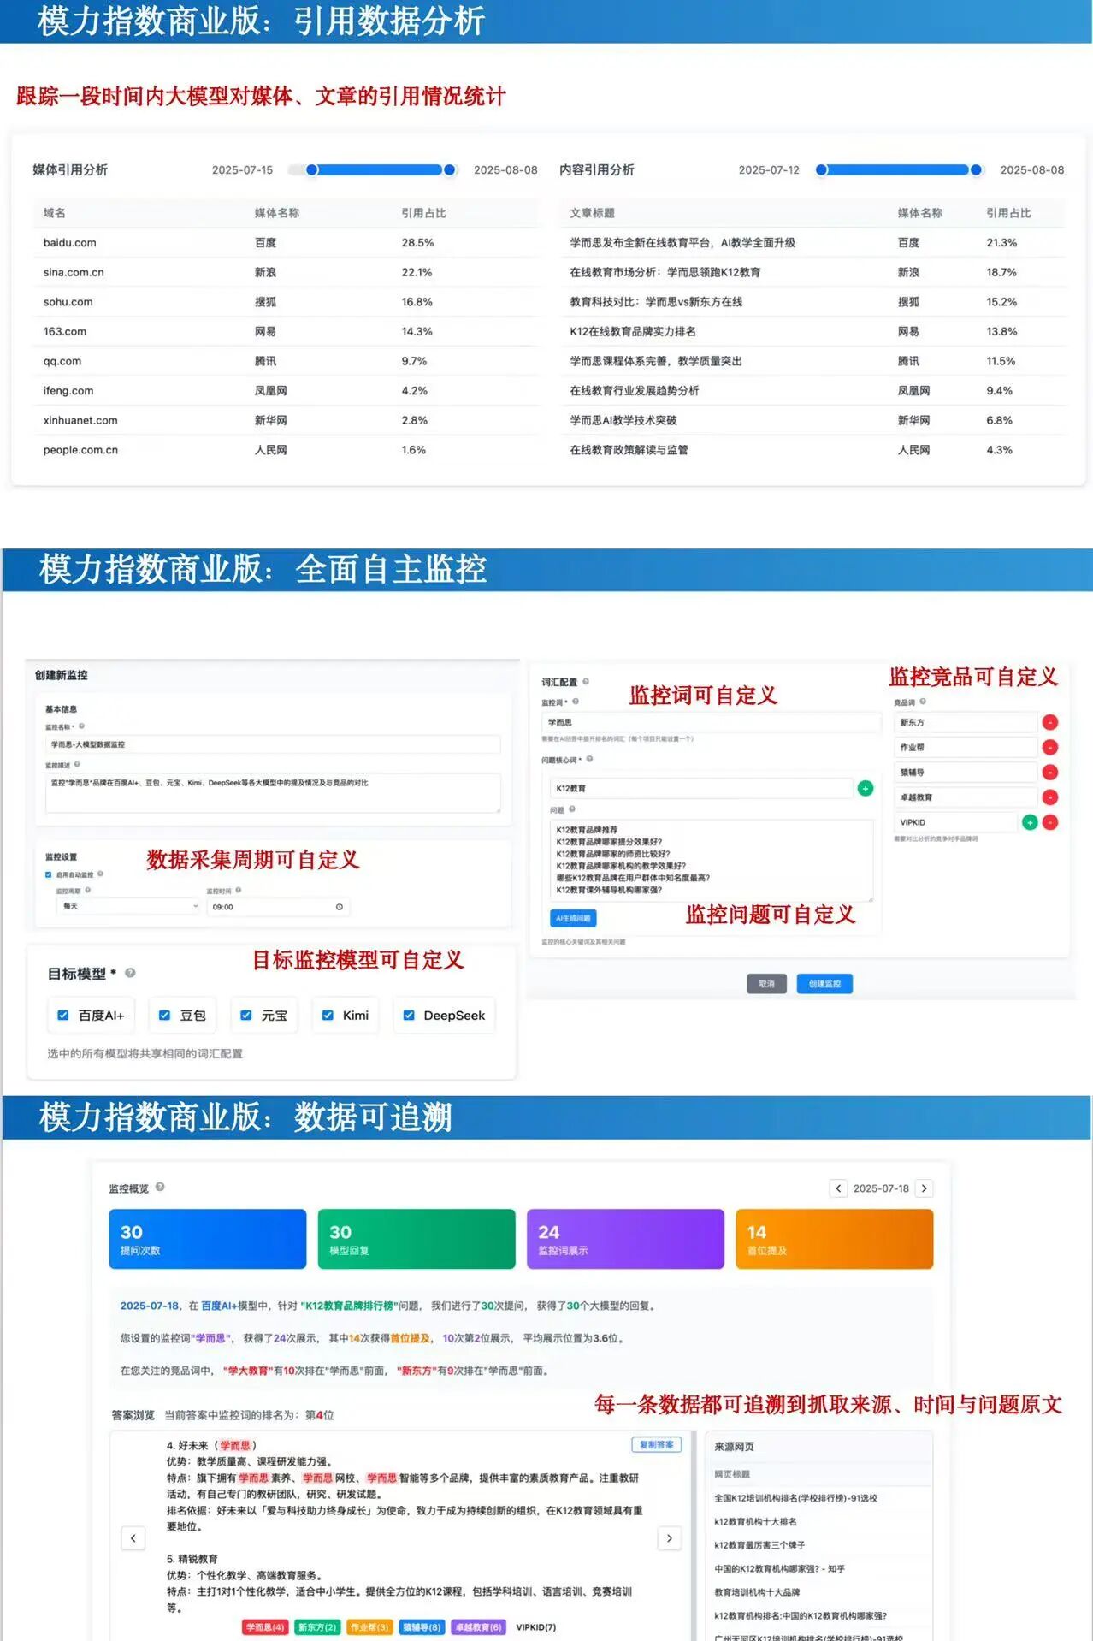Select 卓越教育(6) tag below answer
This screenshot has height=1641, width=1093.
coord(478,1627)
